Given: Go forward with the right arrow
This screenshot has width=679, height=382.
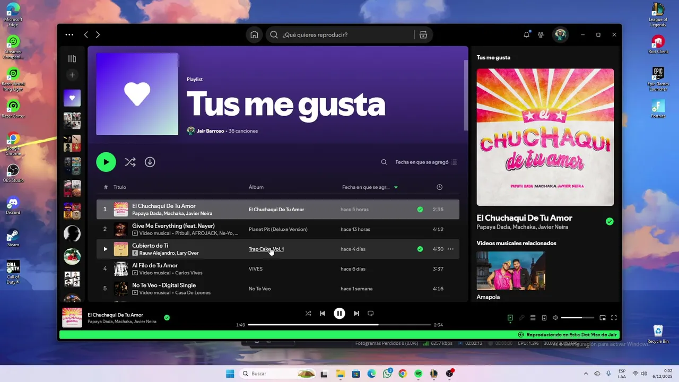Looking at the screenshot, I should pyautogui.click(x=98, y=34).
